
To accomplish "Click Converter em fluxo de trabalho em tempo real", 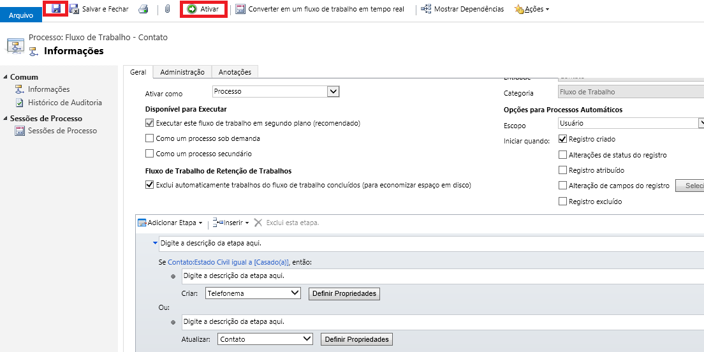I will pos(320,9).
